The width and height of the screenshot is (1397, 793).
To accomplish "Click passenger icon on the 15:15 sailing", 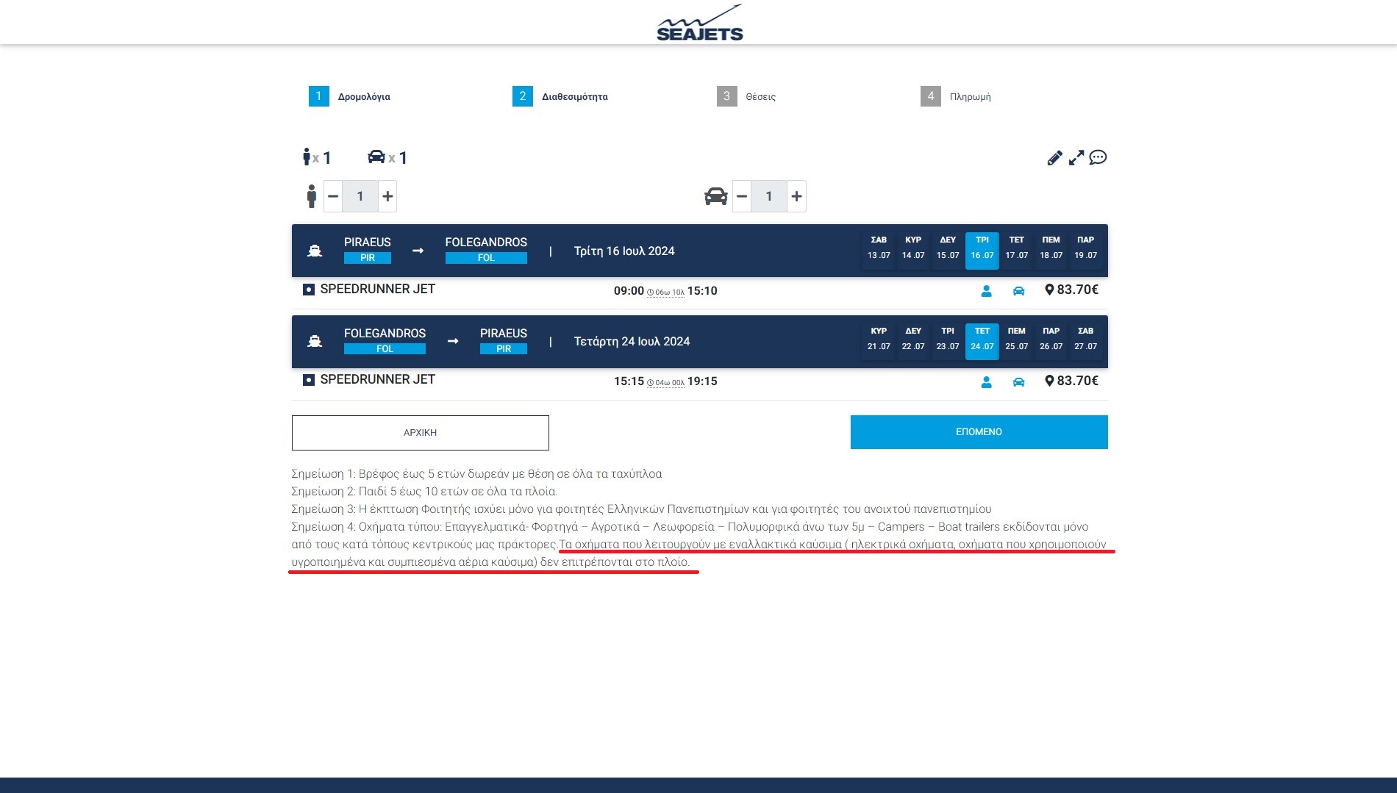I will click(986, 382).
